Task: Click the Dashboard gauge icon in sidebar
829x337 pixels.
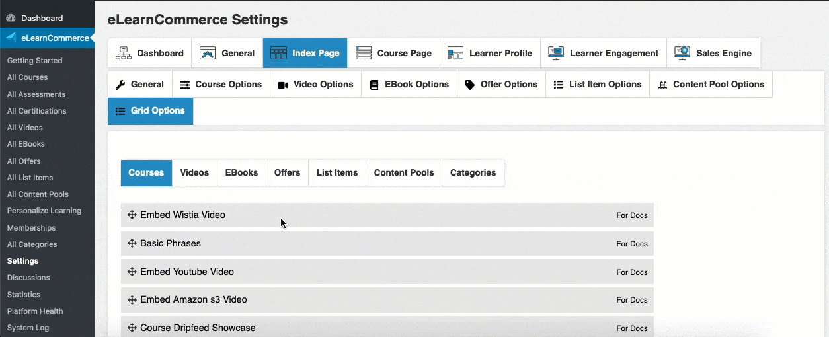Action: point(11,18)
